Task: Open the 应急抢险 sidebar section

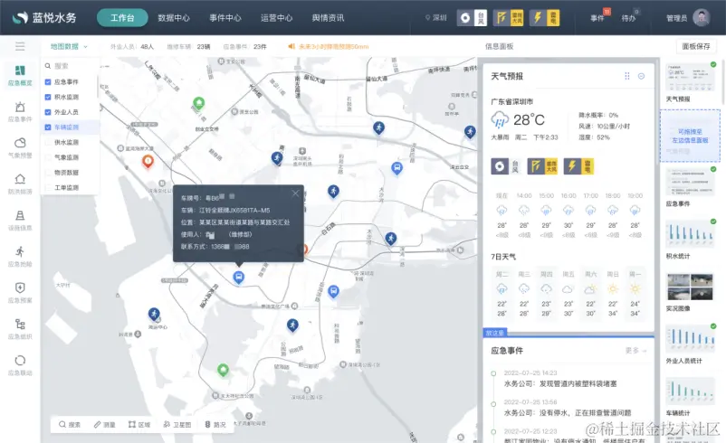Action: pos(20,257)
